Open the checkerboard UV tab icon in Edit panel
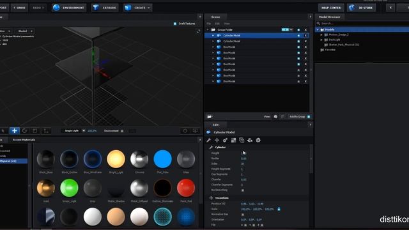409x230 pixels. (233, 141)
